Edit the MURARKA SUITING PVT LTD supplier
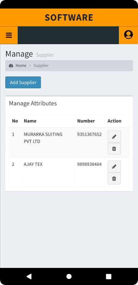The width and height of the screenshot is (138, 285). [x=114, y=137]
